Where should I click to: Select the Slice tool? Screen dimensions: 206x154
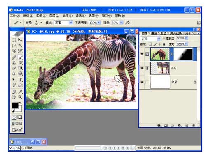click(x=20, y=51)
